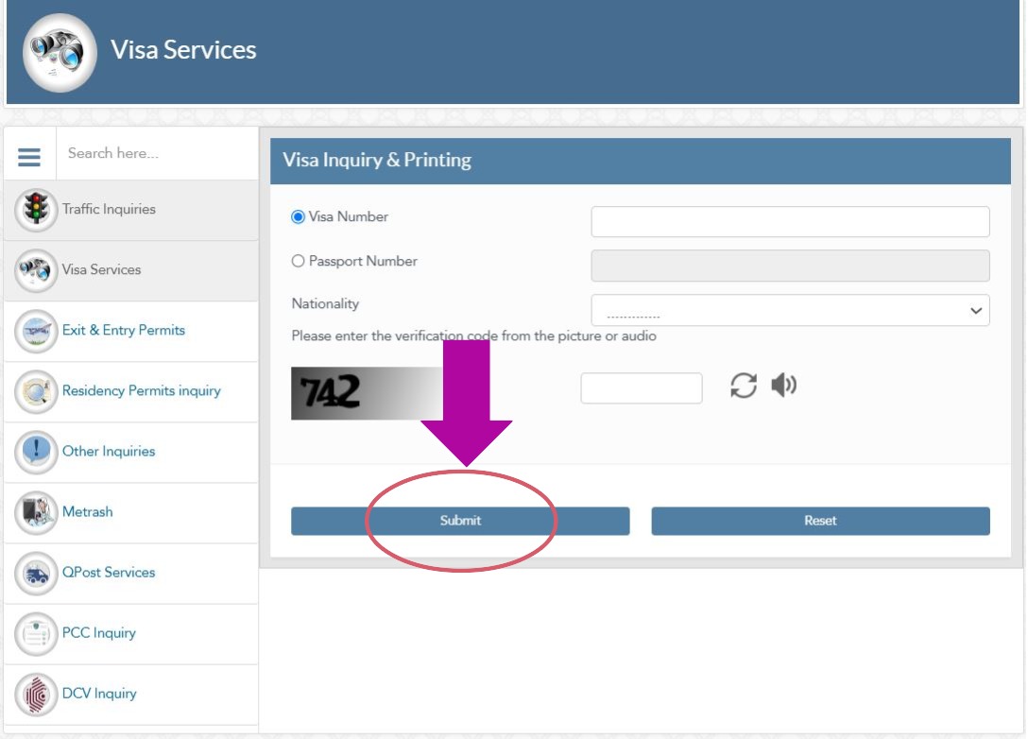Click the Residency Permits inquiry magnifier icon

[x=35, y=391]
